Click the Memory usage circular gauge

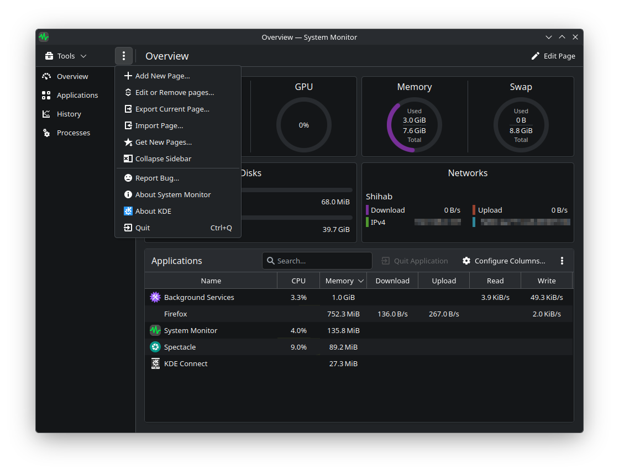pyautogui.click(x=414, y=125)
